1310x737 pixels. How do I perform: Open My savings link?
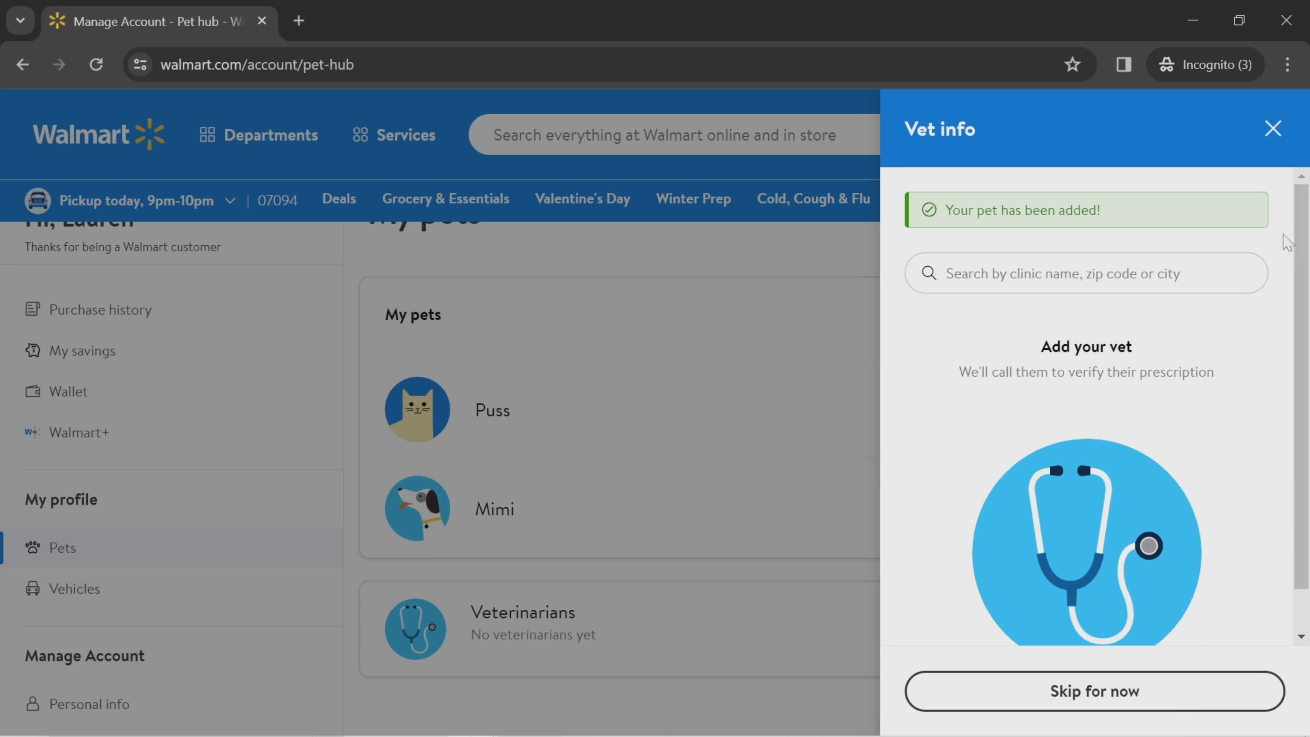(82, 351)
